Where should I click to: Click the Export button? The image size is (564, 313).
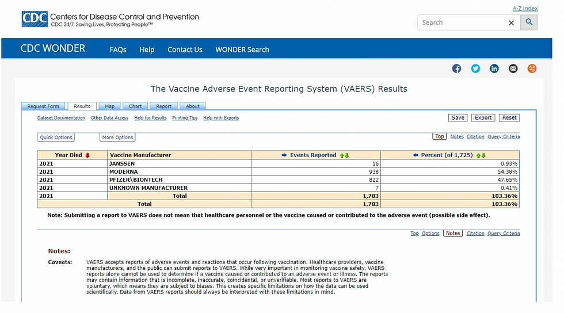483,117
